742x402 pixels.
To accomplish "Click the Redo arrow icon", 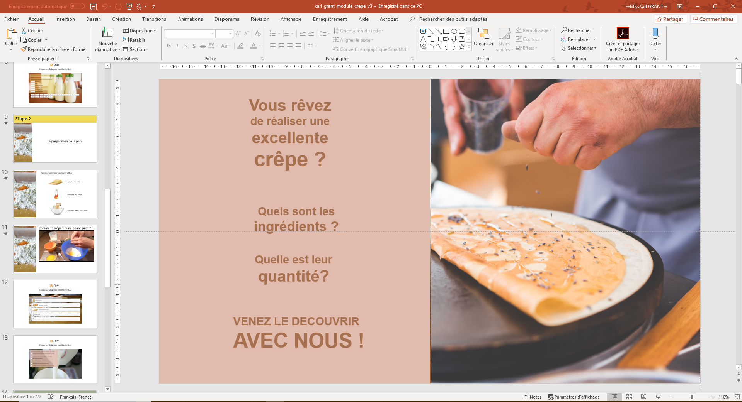I will click(x=118, y=7).
